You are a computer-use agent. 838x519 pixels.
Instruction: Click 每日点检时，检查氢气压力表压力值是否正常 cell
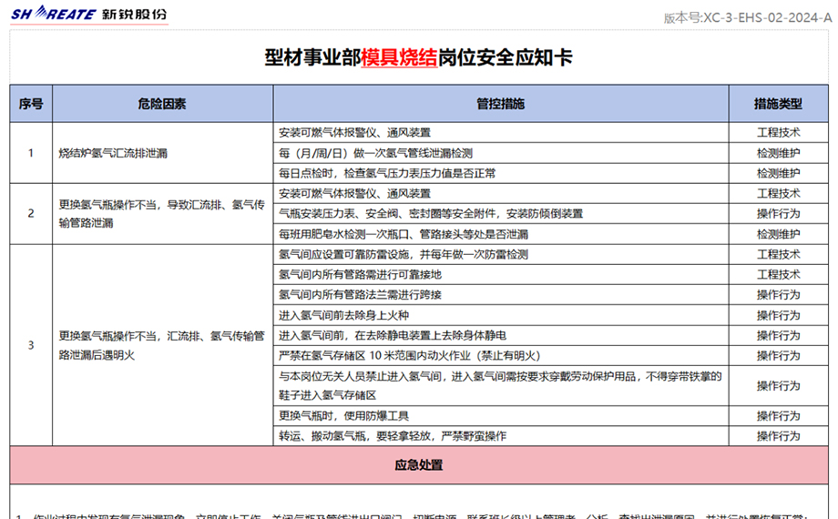click(501, 173)
